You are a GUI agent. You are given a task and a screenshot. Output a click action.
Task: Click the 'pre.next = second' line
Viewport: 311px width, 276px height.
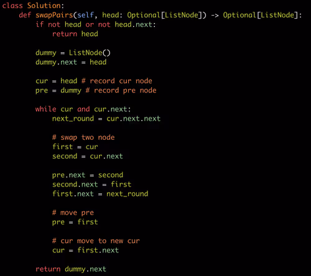(x=88, y=175)
